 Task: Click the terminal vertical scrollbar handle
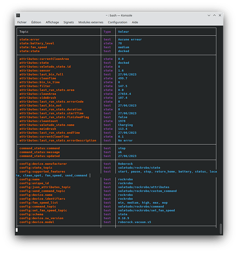tap(221, 229)
